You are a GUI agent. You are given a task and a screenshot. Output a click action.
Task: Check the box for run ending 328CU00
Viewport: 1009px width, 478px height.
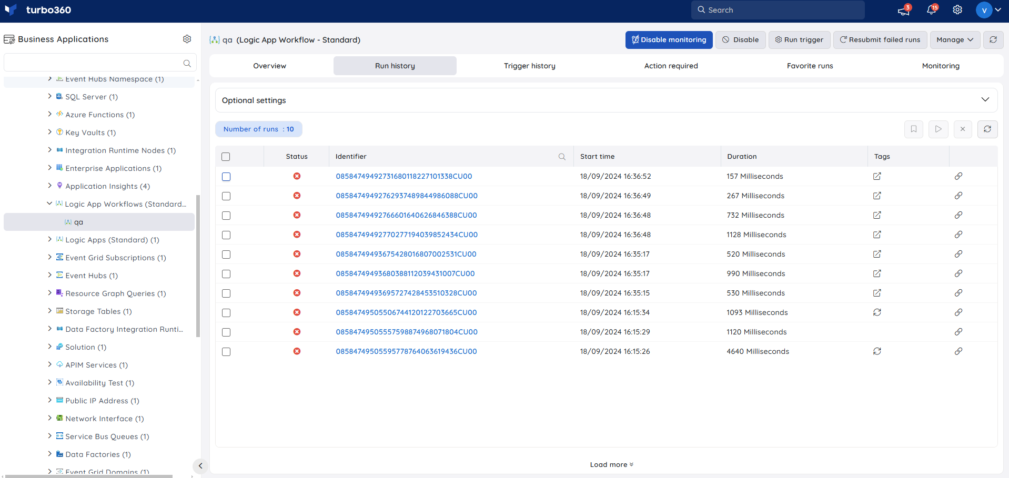click(226, 293)
